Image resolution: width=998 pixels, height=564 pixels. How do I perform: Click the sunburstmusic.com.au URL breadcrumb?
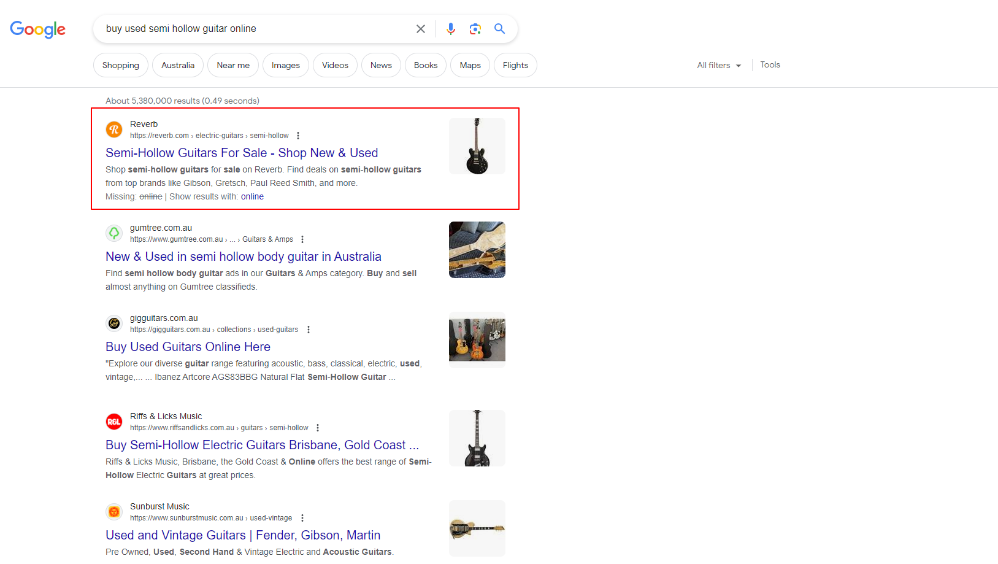click(x=211, y=518)
